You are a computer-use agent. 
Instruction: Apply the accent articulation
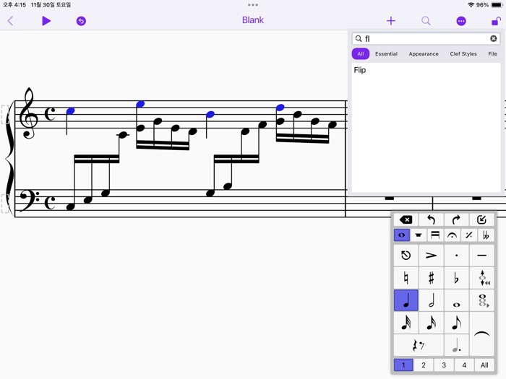coord(431,256)
